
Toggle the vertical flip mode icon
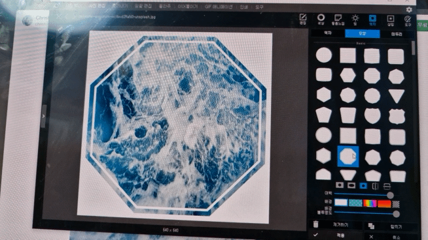click(x=387, y=187)
